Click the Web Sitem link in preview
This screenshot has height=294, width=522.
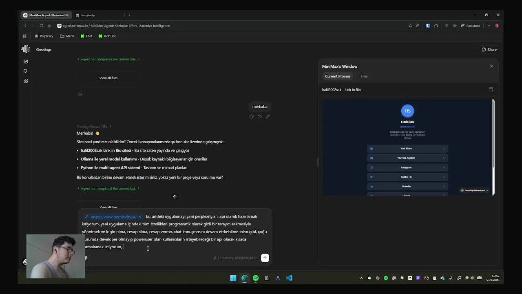(x=407, y=149)
